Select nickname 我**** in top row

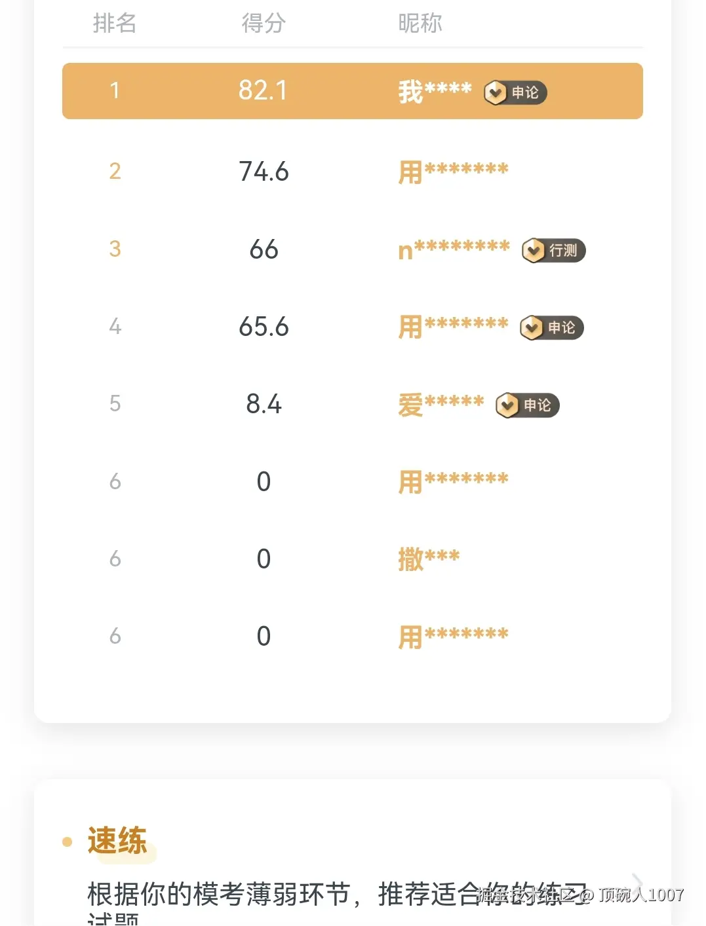coord(435,92)
